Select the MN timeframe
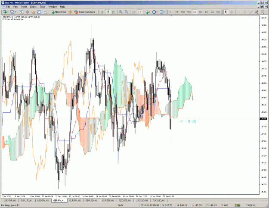The image size is (269, 208). [218, 12]
